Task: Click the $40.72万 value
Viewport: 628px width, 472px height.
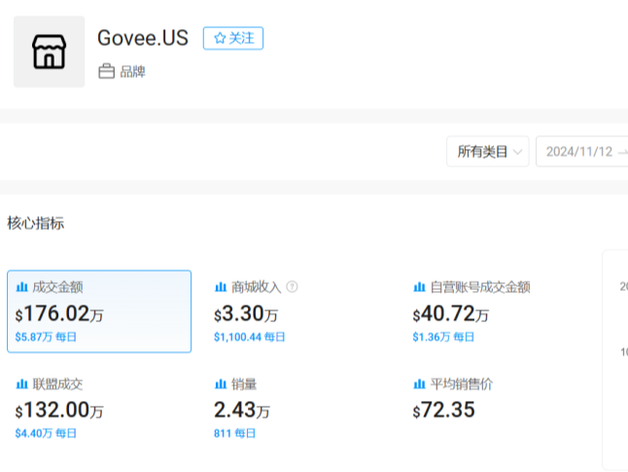Action: point(450,313)
